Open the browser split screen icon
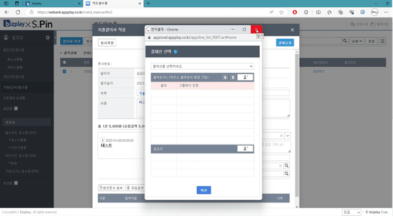The width and height of the screenshot is (393, 216). coord(318,12)
